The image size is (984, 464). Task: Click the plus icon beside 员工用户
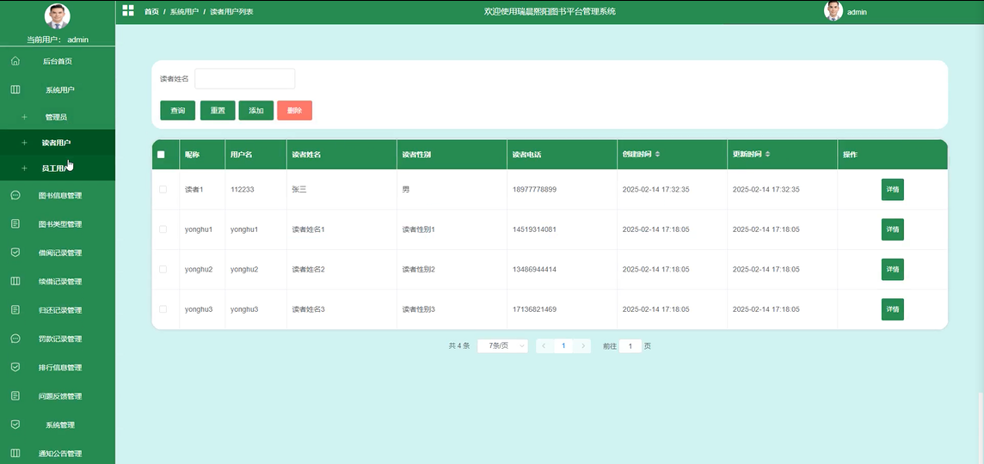[24, 168]
